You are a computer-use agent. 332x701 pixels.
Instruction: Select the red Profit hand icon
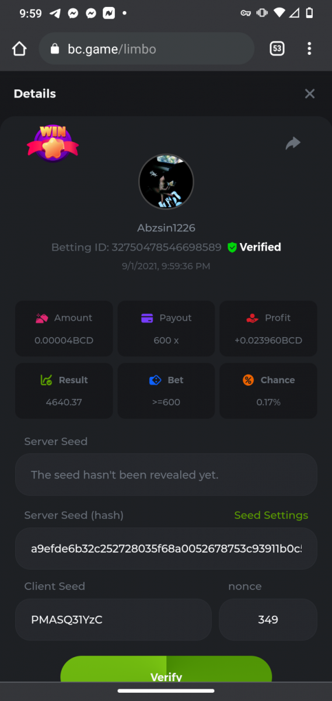(252, 318)
